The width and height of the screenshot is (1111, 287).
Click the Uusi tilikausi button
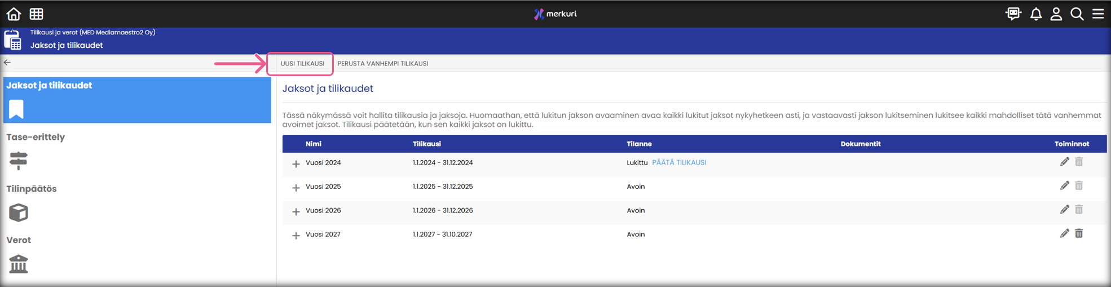(302, 64)
